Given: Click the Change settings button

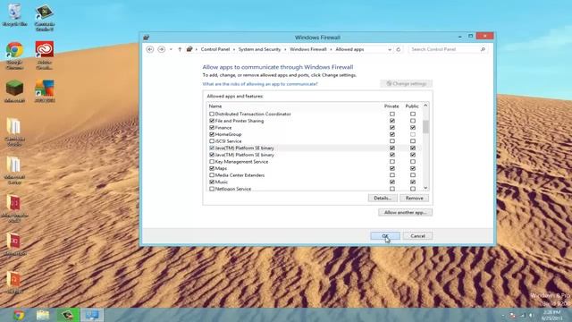Looking at the screenshot, I should [x=406, y=83].
